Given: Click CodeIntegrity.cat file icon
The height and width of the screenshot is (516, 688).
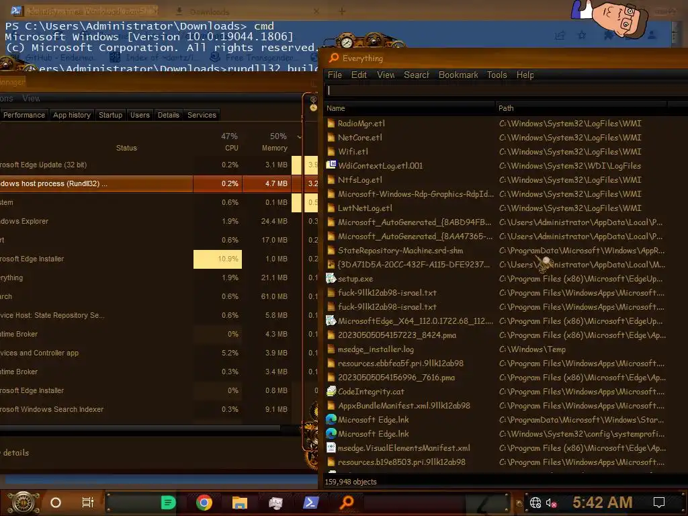Looking at the screenshot, I should coord(331,392).
